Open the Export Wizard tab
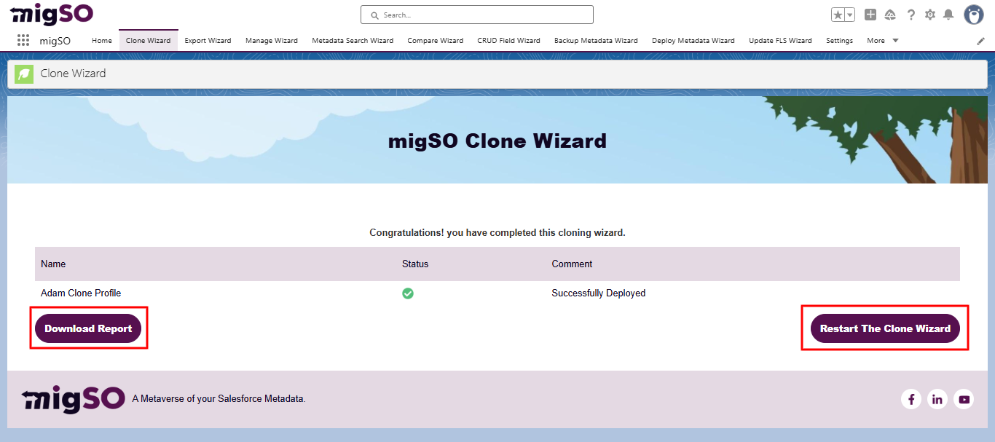The image size is (995, 442). coord(208,41)
